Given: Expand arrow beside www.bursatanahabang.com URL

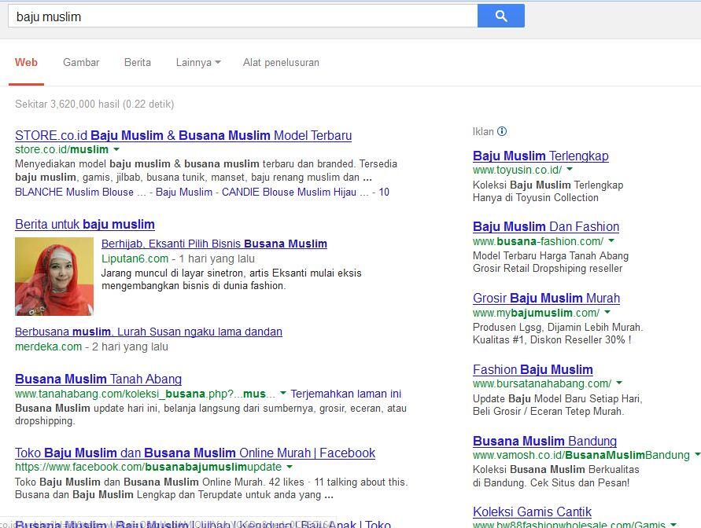Looking at the screenshot, I should tap(619, 383).
